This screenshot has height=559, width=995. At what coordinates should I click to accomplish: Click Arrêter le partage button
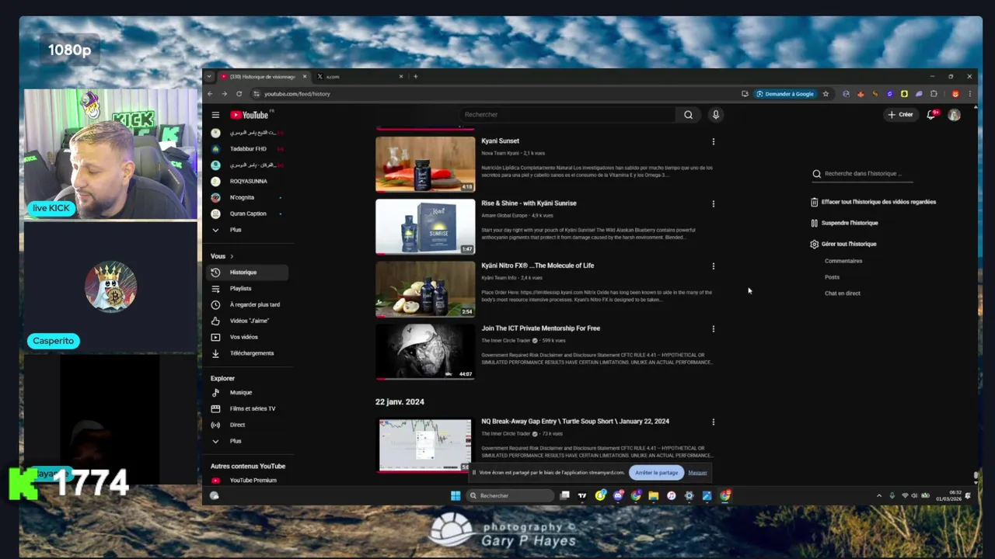[656, 473]
